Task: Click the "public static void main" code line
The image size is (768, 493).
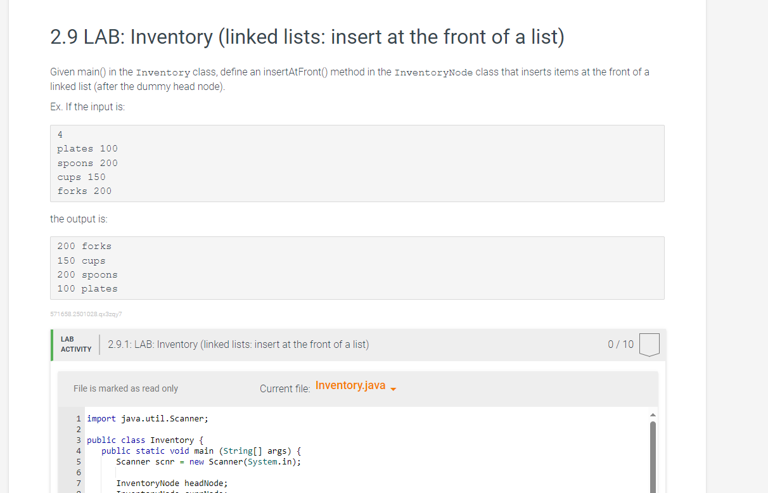Action: click(x=201, y=451)
